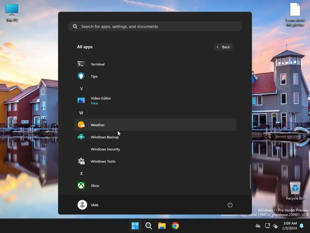Open the Video Editor app icon
310x233 pixels.
[81, 100]
